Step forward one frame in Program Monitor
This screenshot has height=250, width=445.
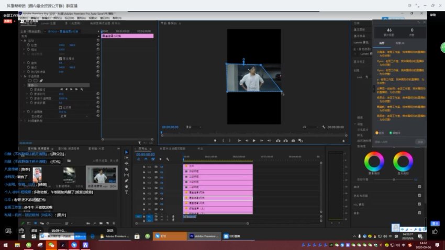pyautogui.click(x=261, y=141)
